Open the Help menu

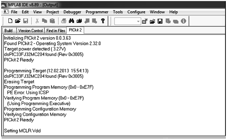coord(173,12)
